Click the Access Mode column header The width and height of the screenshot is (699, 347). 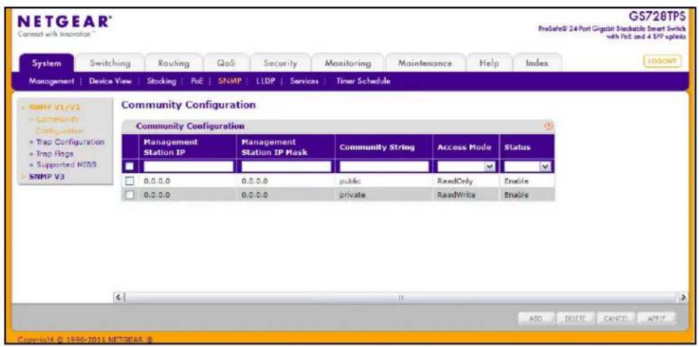(464, 148)
